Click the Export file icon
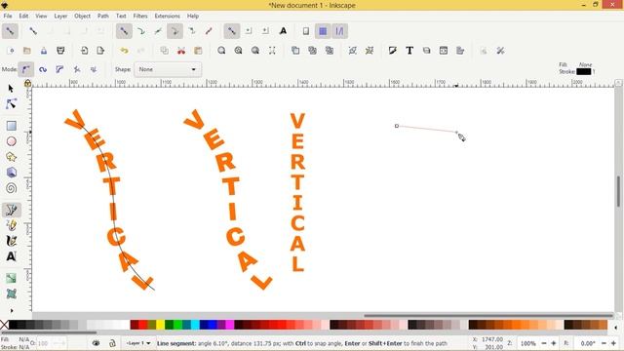 coord(100,51)
